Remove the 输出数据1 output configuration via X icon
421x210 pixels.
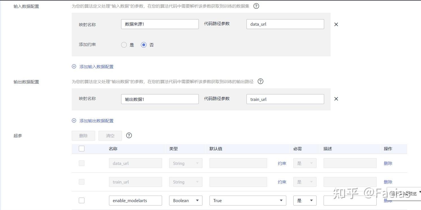pos(336,99)
